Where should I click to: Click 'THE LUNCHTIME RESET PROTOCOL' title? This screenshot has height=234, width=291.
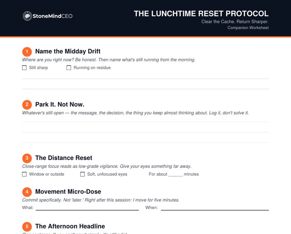(x=201, y=14)
